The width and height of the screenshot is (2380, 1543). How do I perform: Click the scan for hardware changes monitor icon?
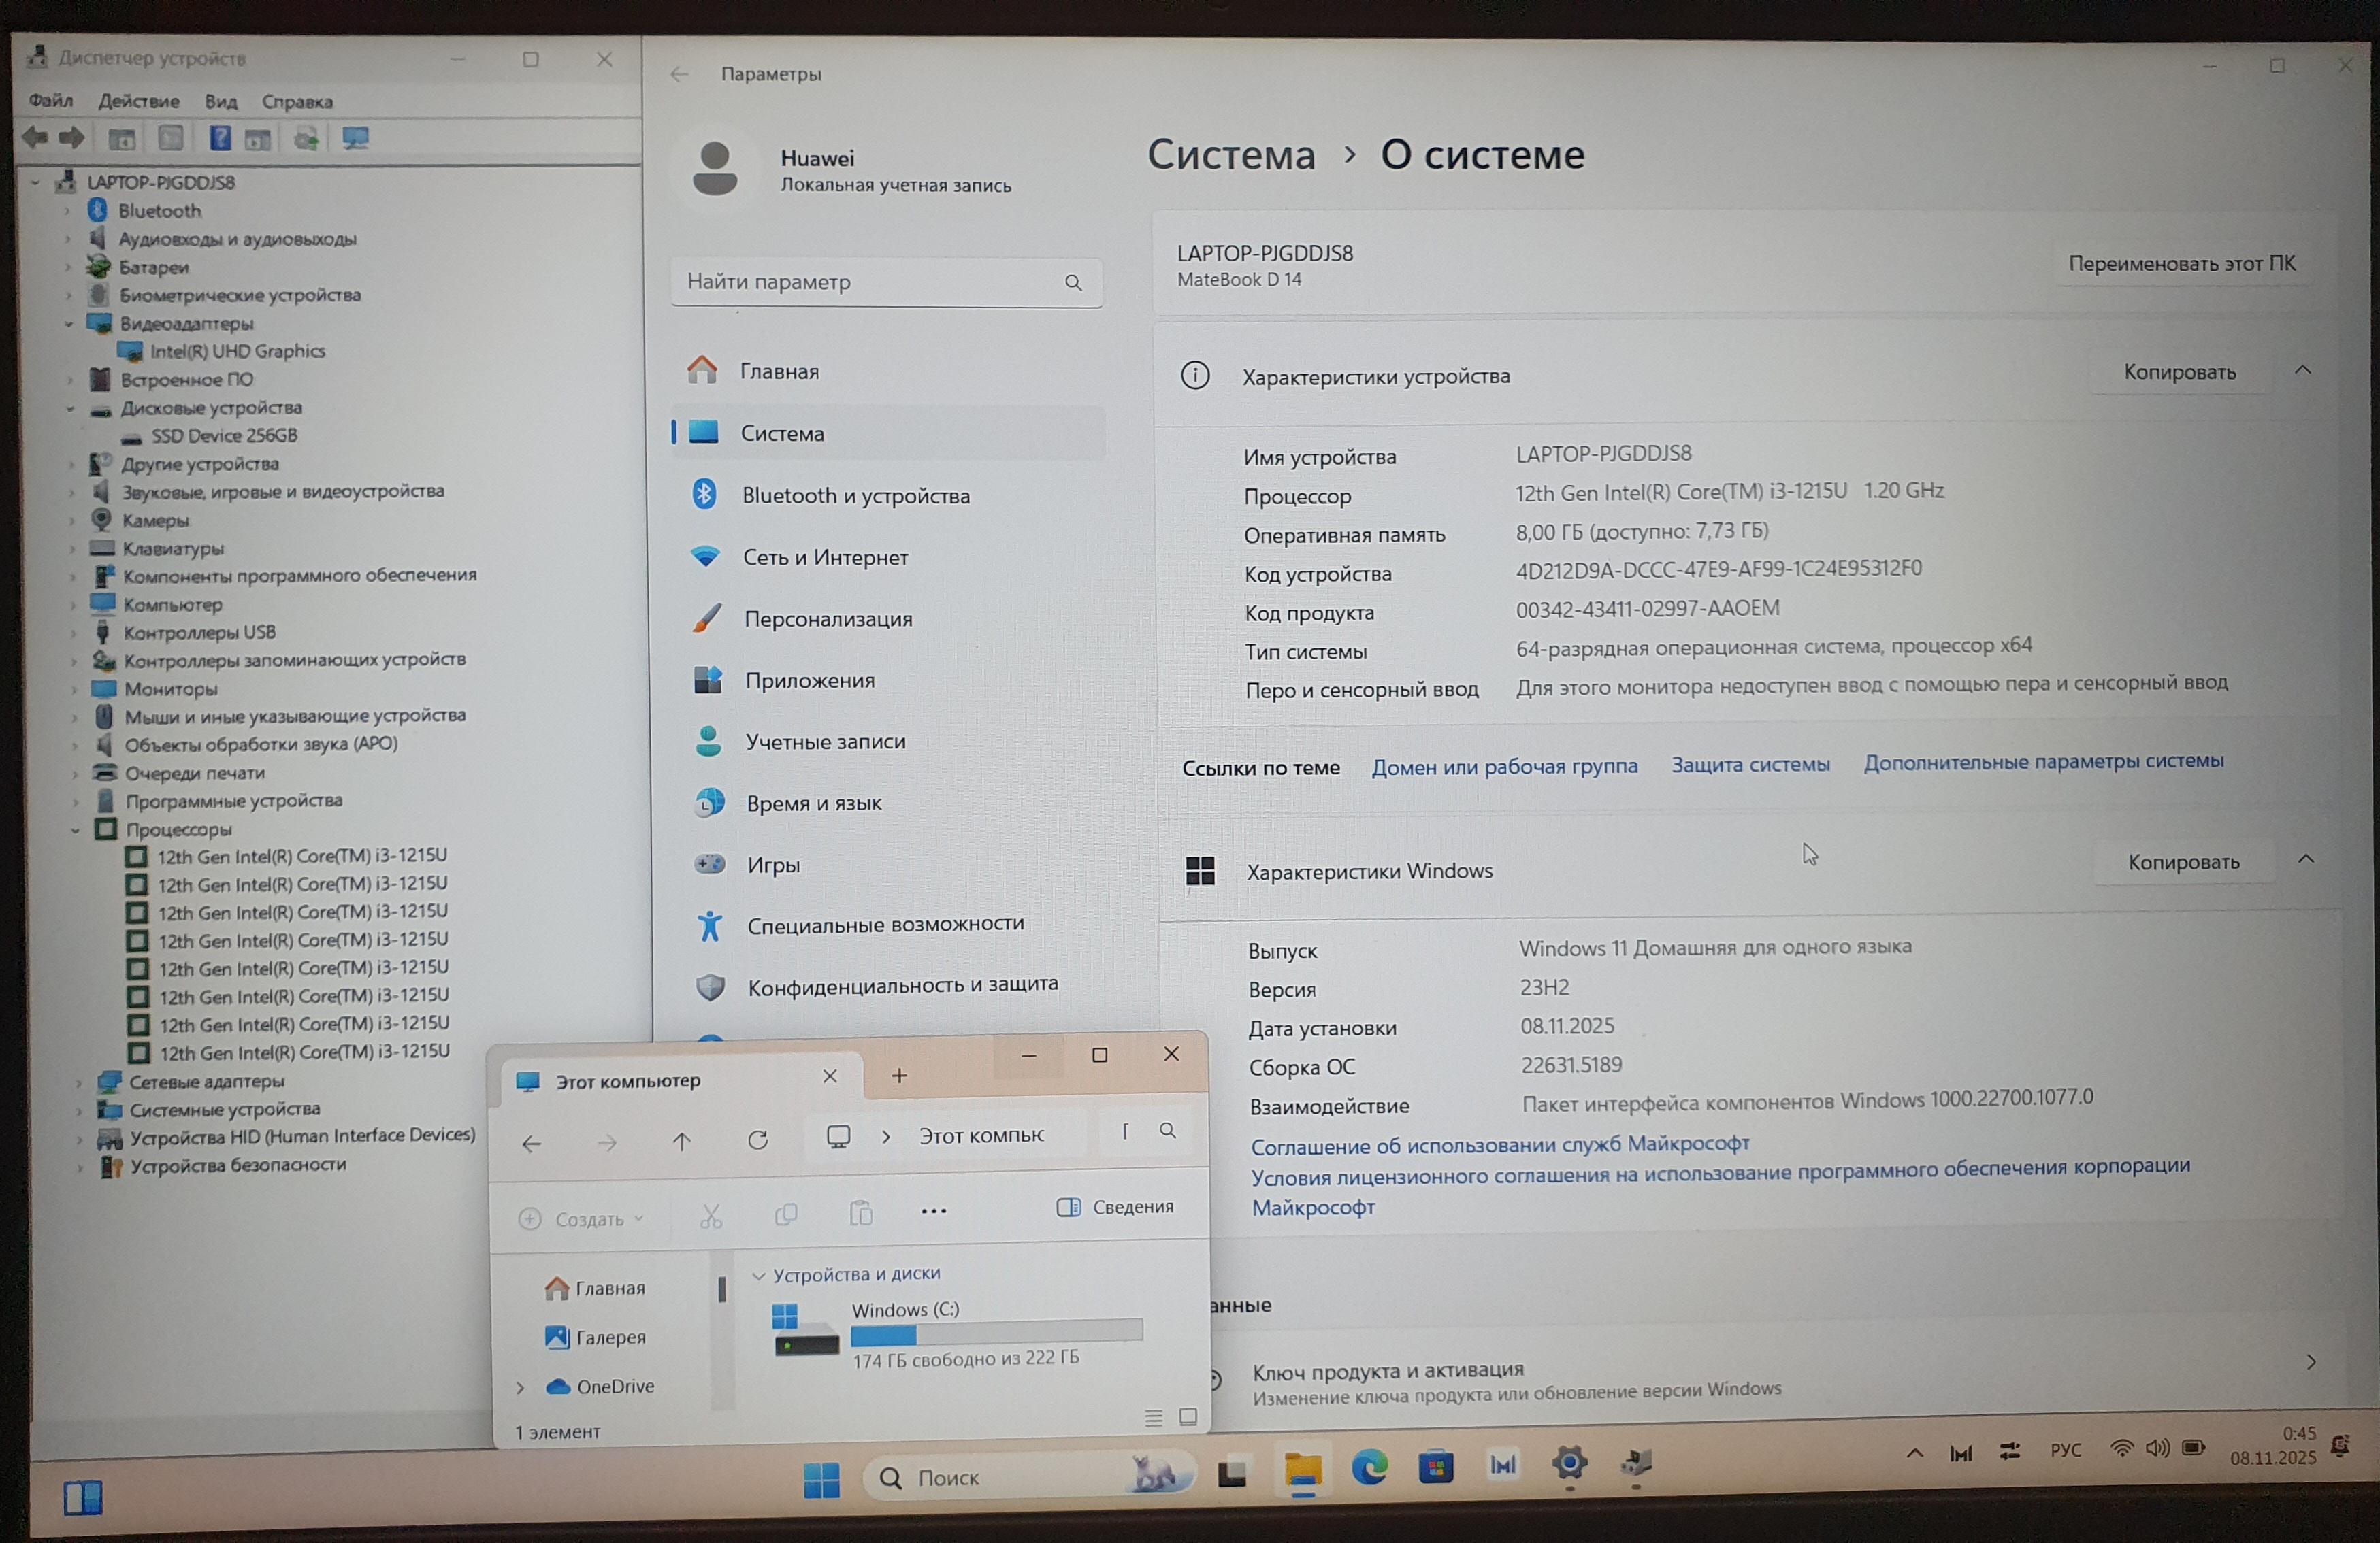click(356, 138)
